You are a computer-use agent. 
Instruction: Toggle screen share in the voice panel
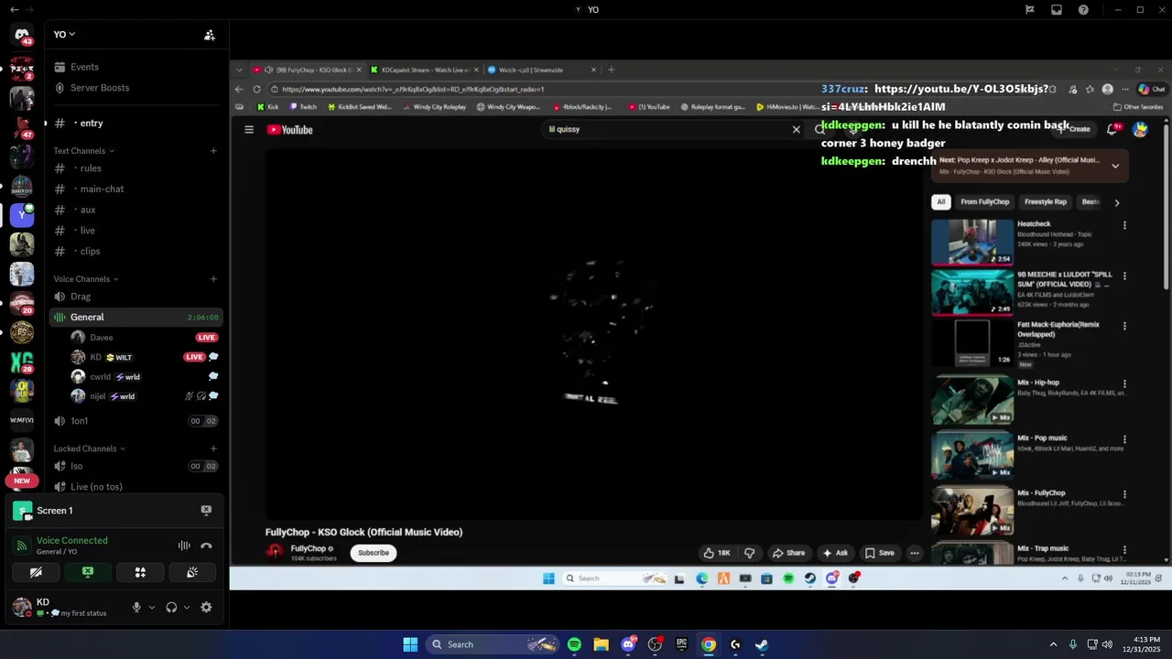click(x=88, y=572)
